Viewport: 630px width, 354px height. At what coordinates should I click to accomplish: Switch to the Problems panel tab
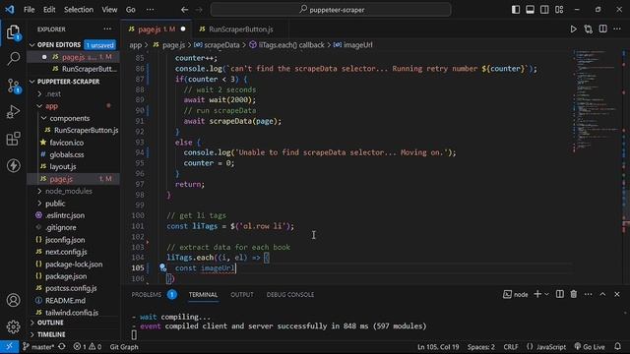tap(147, 295)
